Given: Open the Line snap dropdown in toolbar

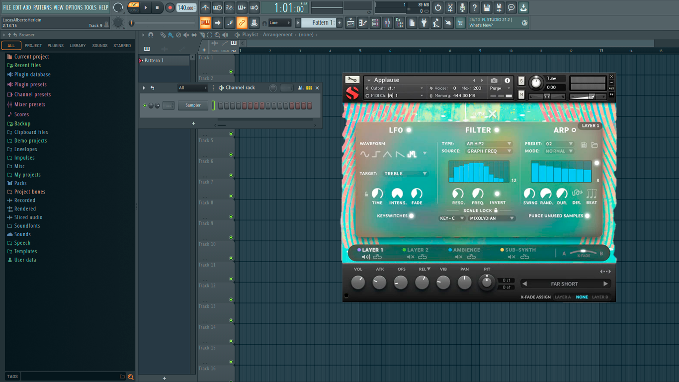Looking at the screenshot, I should pyautogui.click(x=280, y=23).
